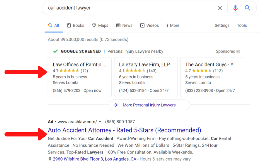Click More Personal Injury Lawyers button
Image resolution: width=262 pixels, height=163 pixels.
click(149, 105)
